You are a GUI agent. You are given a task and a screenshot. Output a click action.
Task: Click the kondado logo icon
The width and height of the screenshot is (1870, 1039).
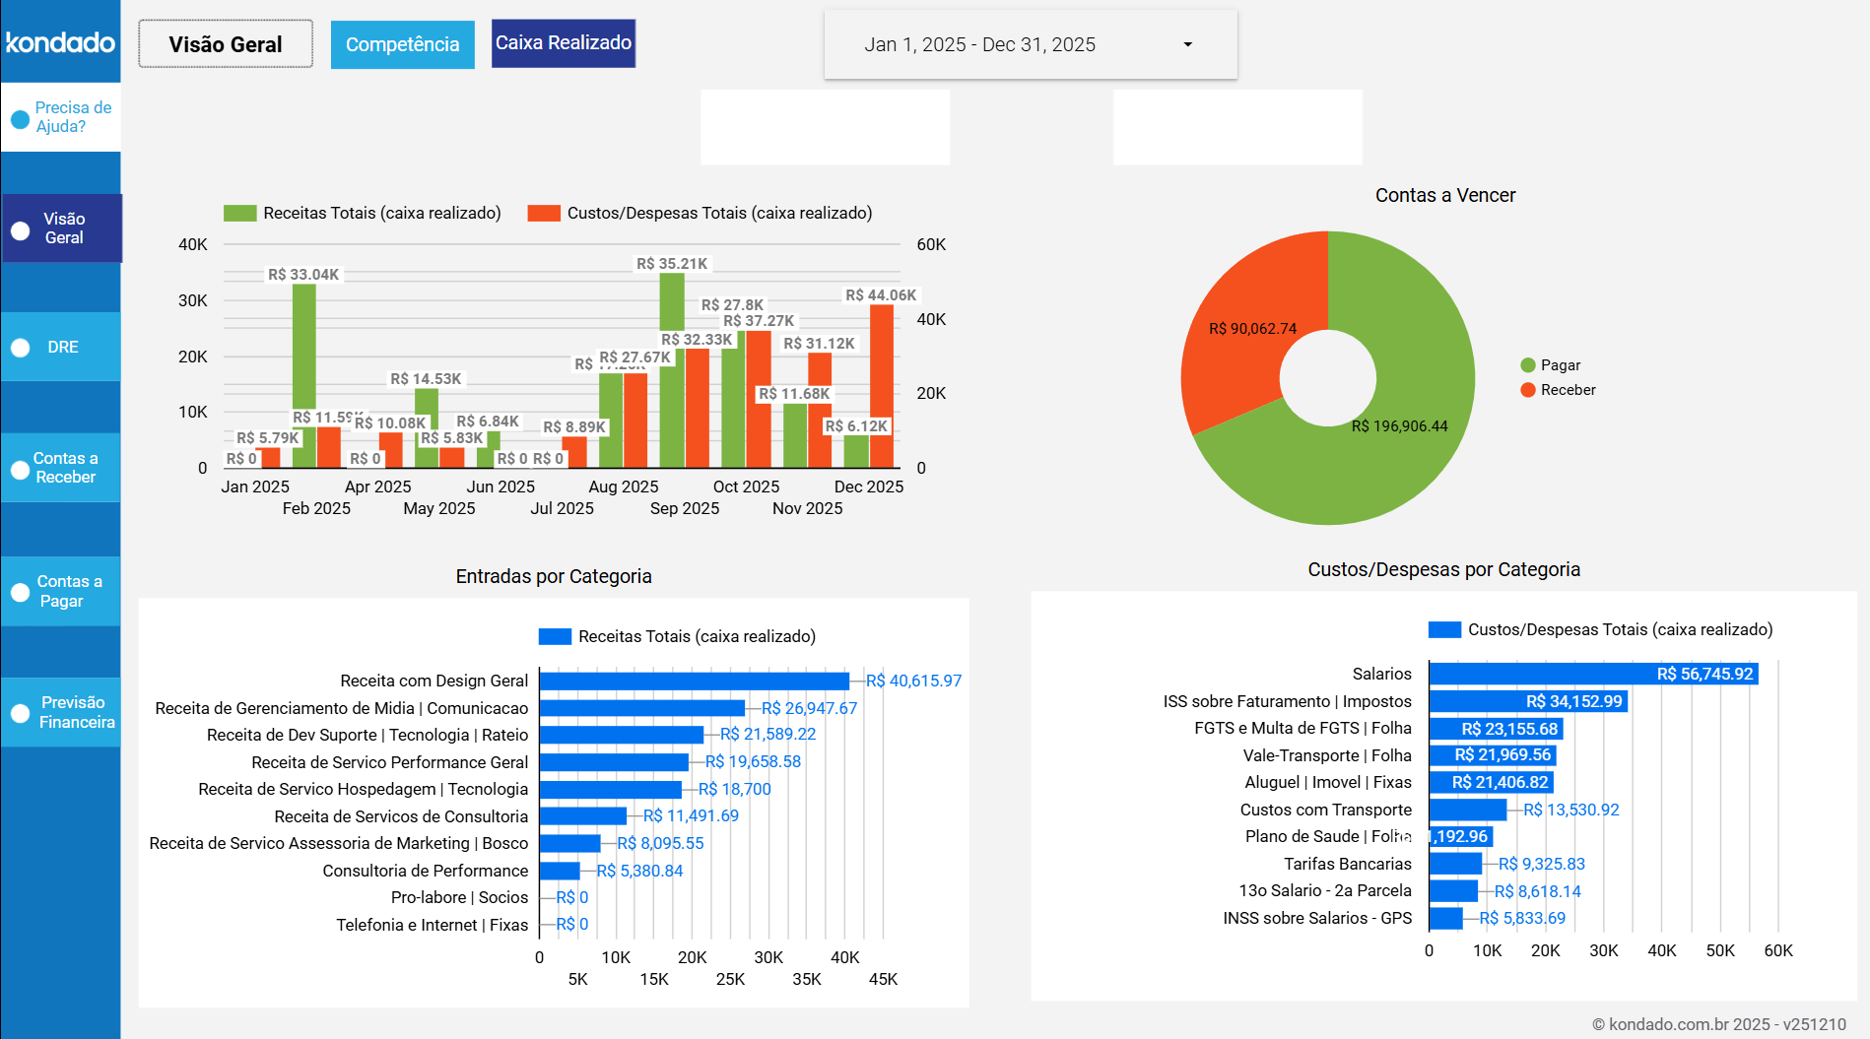point(60,42)
